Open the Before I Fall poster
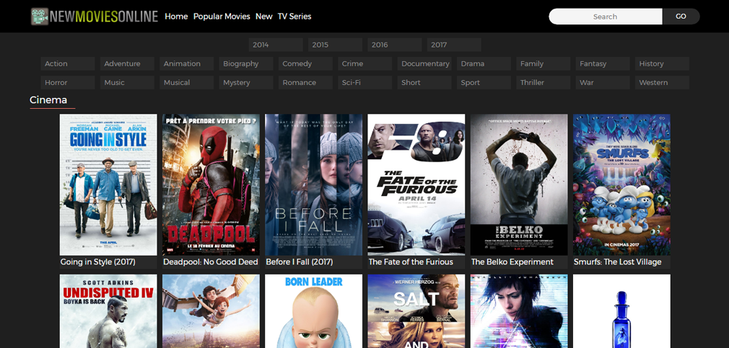 point(314,184)
